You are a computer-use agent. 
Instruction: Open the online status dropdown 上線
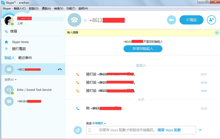[x=20, y=24]
